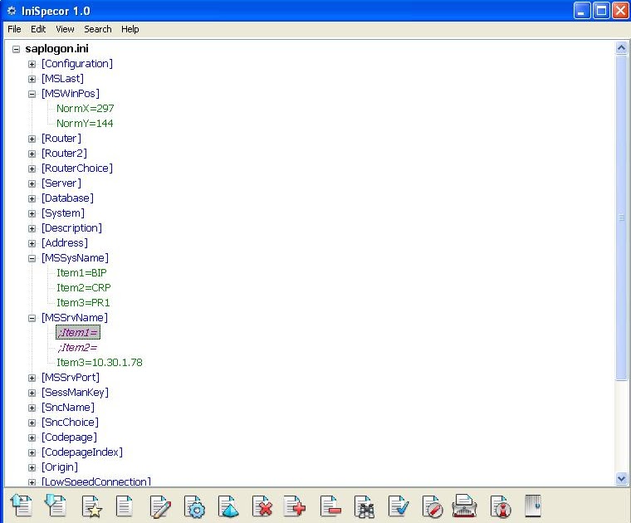Expand the [System] section
Screen dimensions: 631x523
point(32,213)
